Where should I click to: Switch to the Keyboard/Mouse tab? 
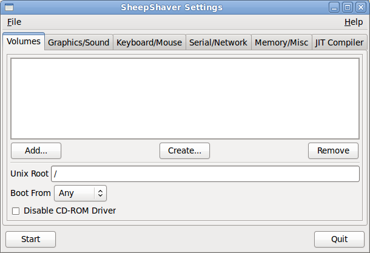149,42
